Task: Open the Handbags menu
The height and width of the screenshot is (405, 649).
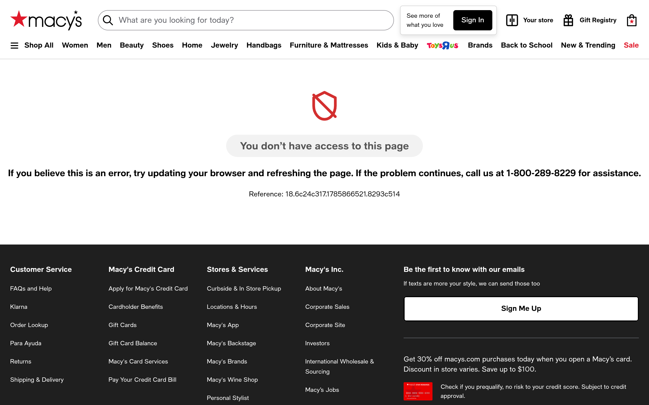Action: 264,45
